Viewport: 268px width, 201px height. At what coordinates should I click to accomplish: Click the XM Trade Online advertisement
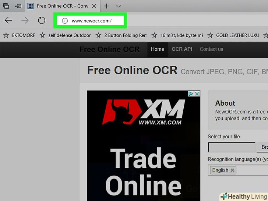(x=144, y=146)
